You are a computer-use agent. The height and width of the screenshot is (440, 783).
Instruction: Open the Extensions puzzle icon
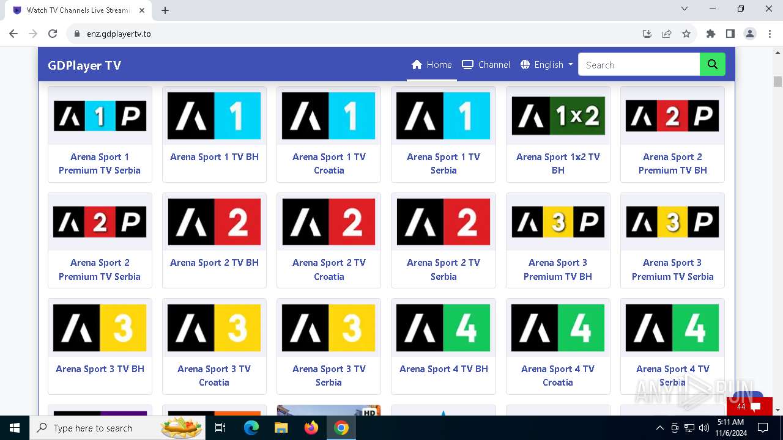tap(711, 34)
